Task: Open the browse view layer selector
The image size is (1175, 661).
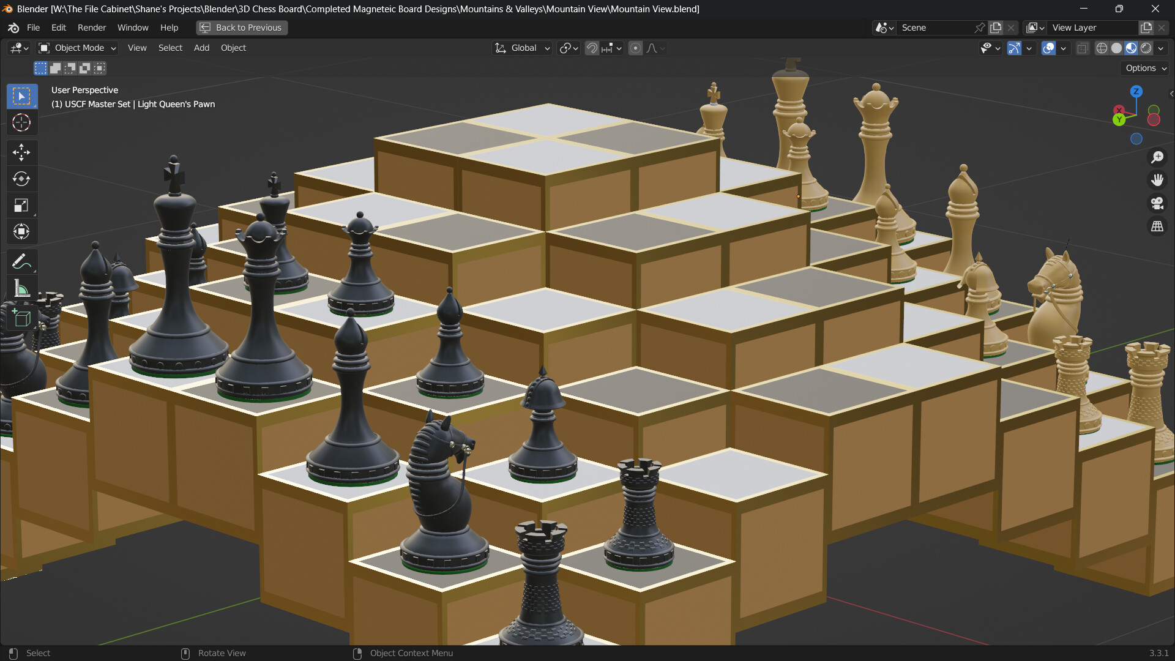Action: tap(1035, 28)
